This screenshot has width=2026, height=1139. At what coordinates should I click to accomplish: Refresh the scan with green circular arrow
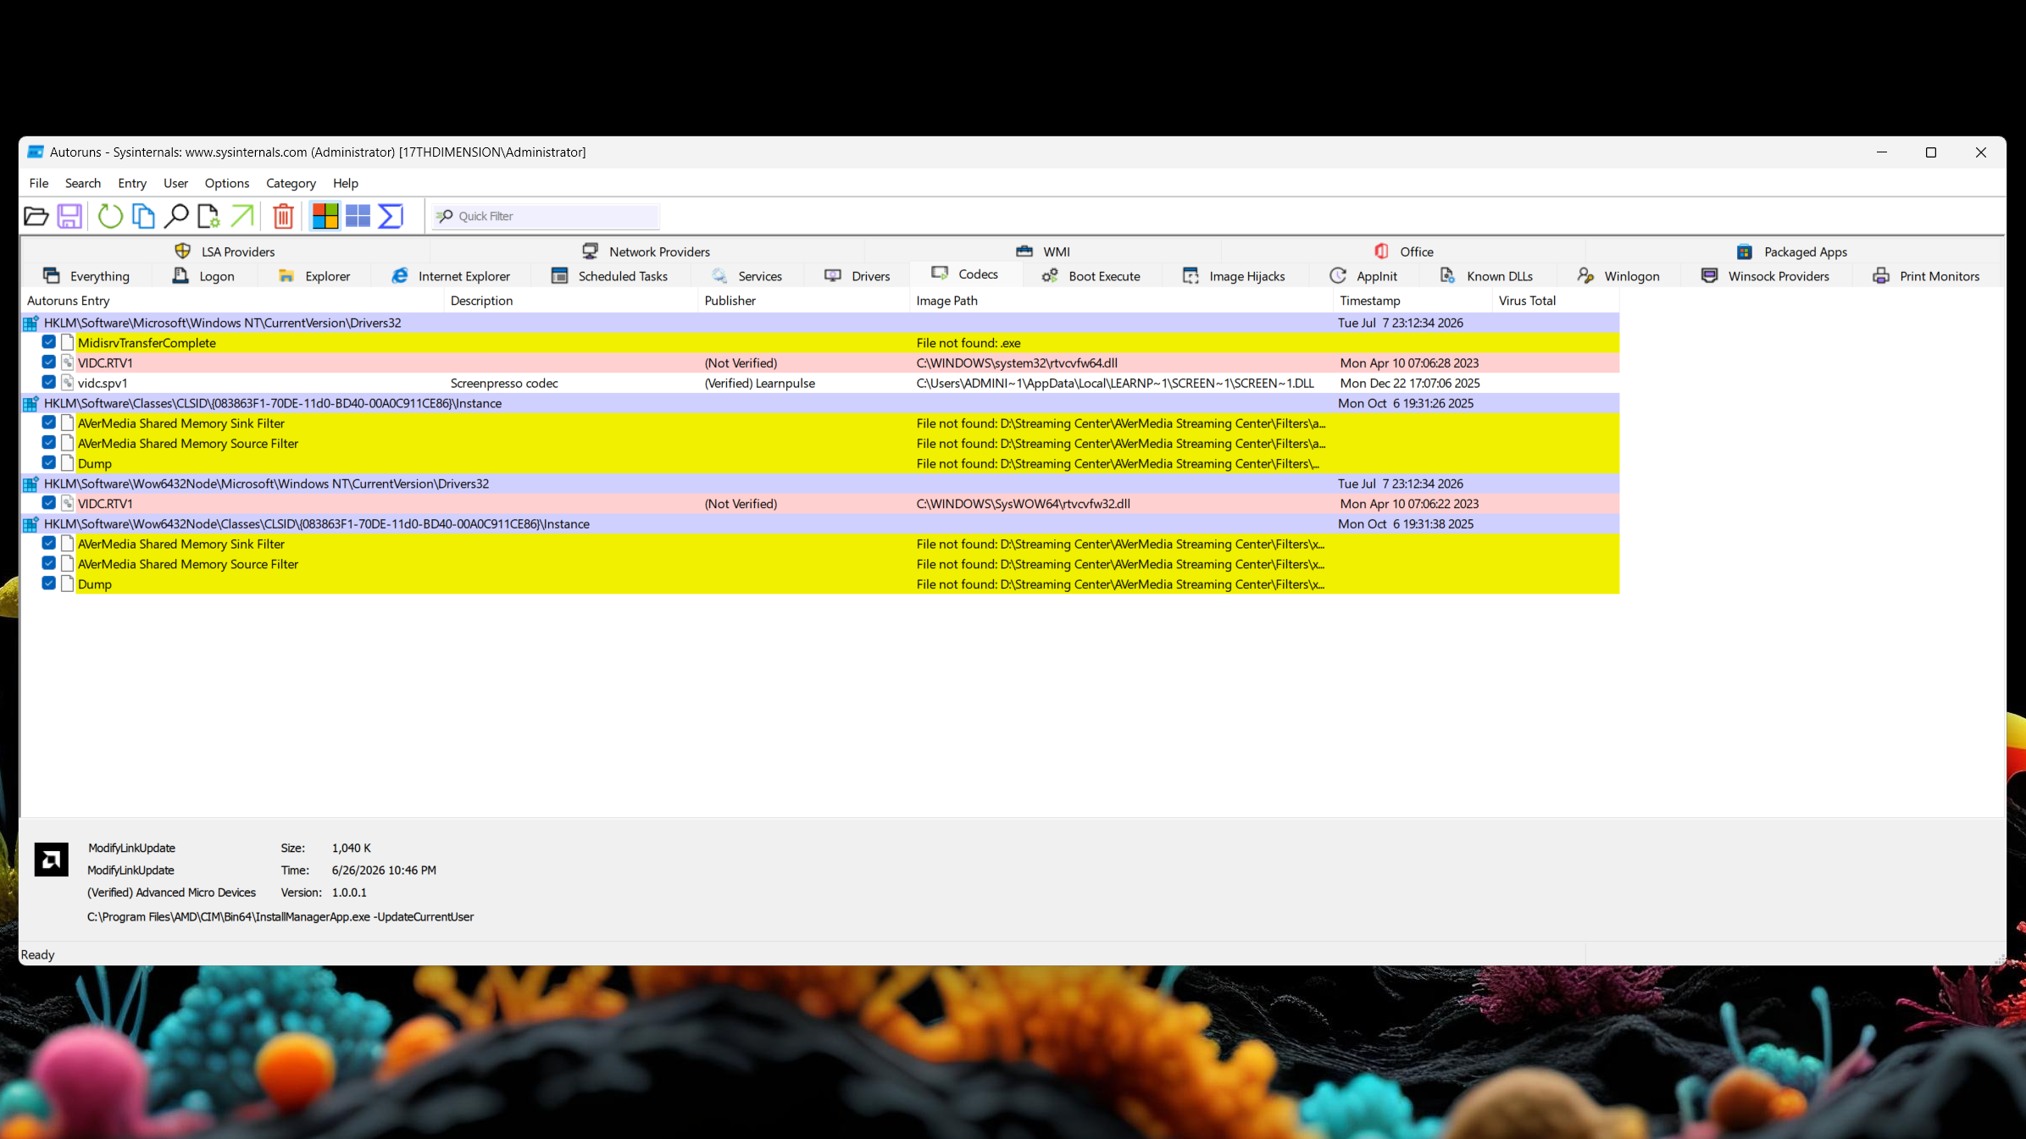110,217
